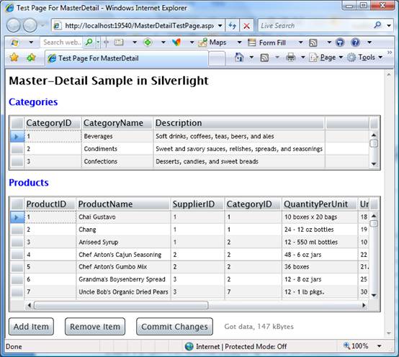Click the '48 - 6 oz jars' cell
This screenshot has width=399, height=357.
(320, 255)
